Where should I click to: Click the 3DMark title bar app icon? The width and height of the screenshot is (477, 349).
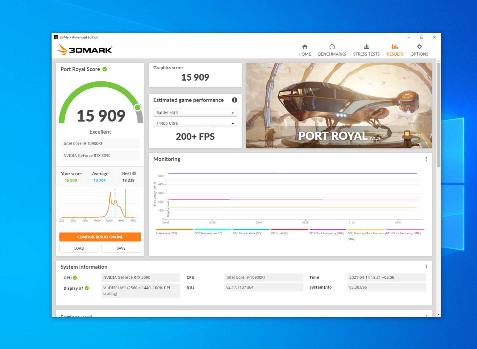tap(56, 37)
